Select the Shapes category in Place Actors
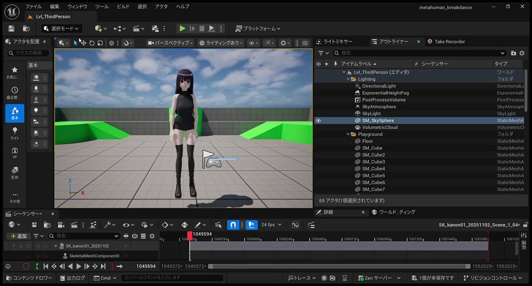The width and height of the screenshot is (532, 286). click(15, 173)
